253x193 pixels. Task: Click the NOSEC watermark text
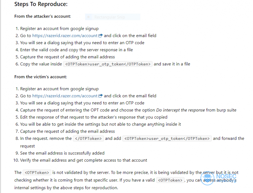[226, 176]
